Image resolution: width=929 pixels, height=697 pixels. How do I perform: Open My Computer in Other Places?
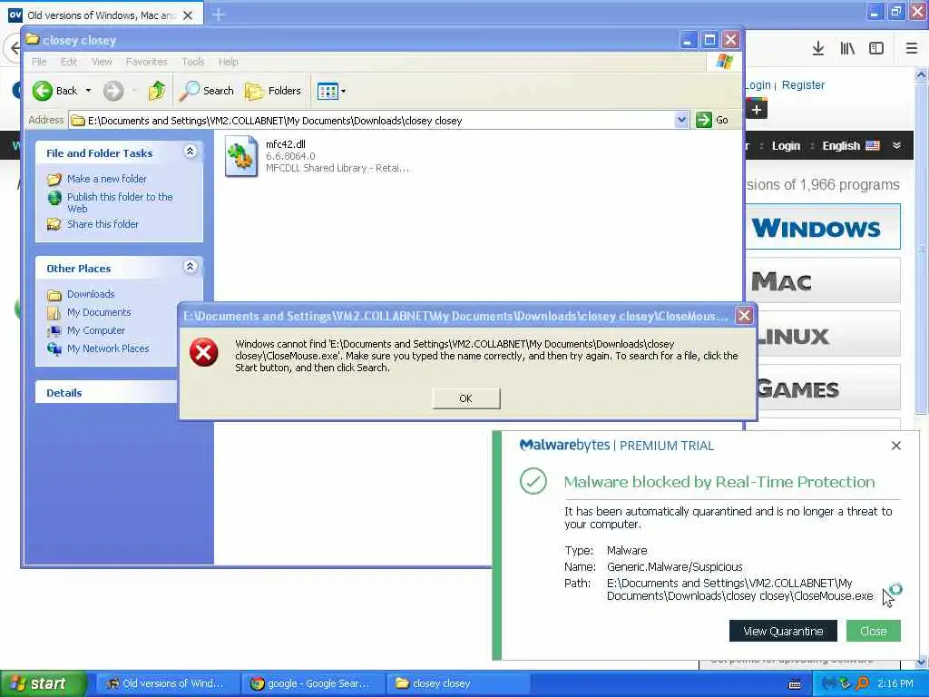pyautogui.click(x=96, y=330)
